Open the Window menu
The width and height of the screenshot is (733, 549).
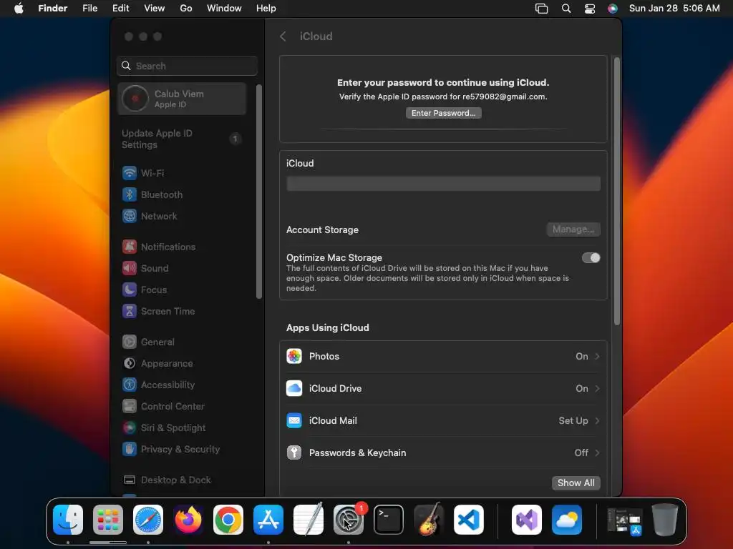pyautogui.click(x=224, y=9)
